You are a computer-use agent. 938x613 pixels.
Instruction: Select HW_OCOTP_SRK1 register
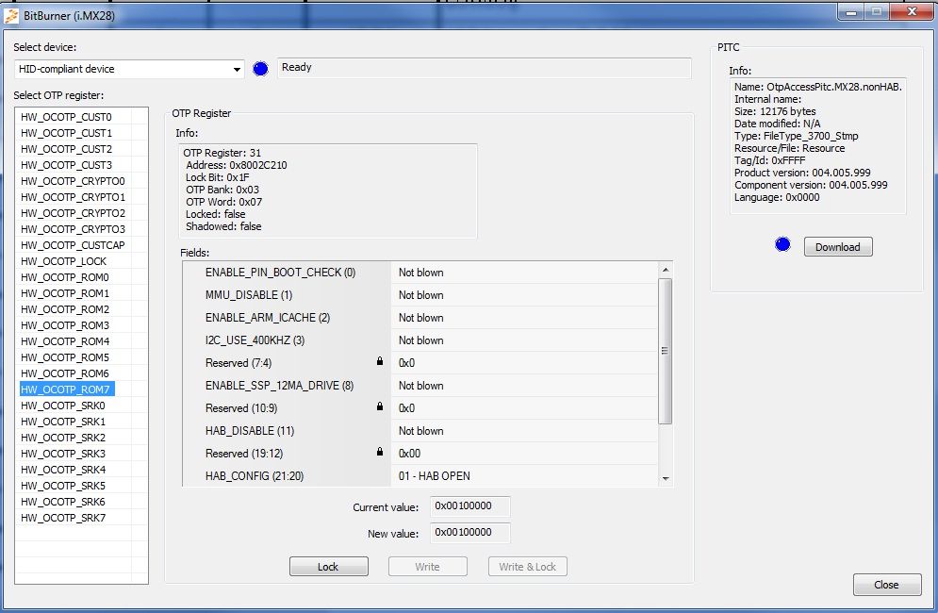tap(63, 422)
